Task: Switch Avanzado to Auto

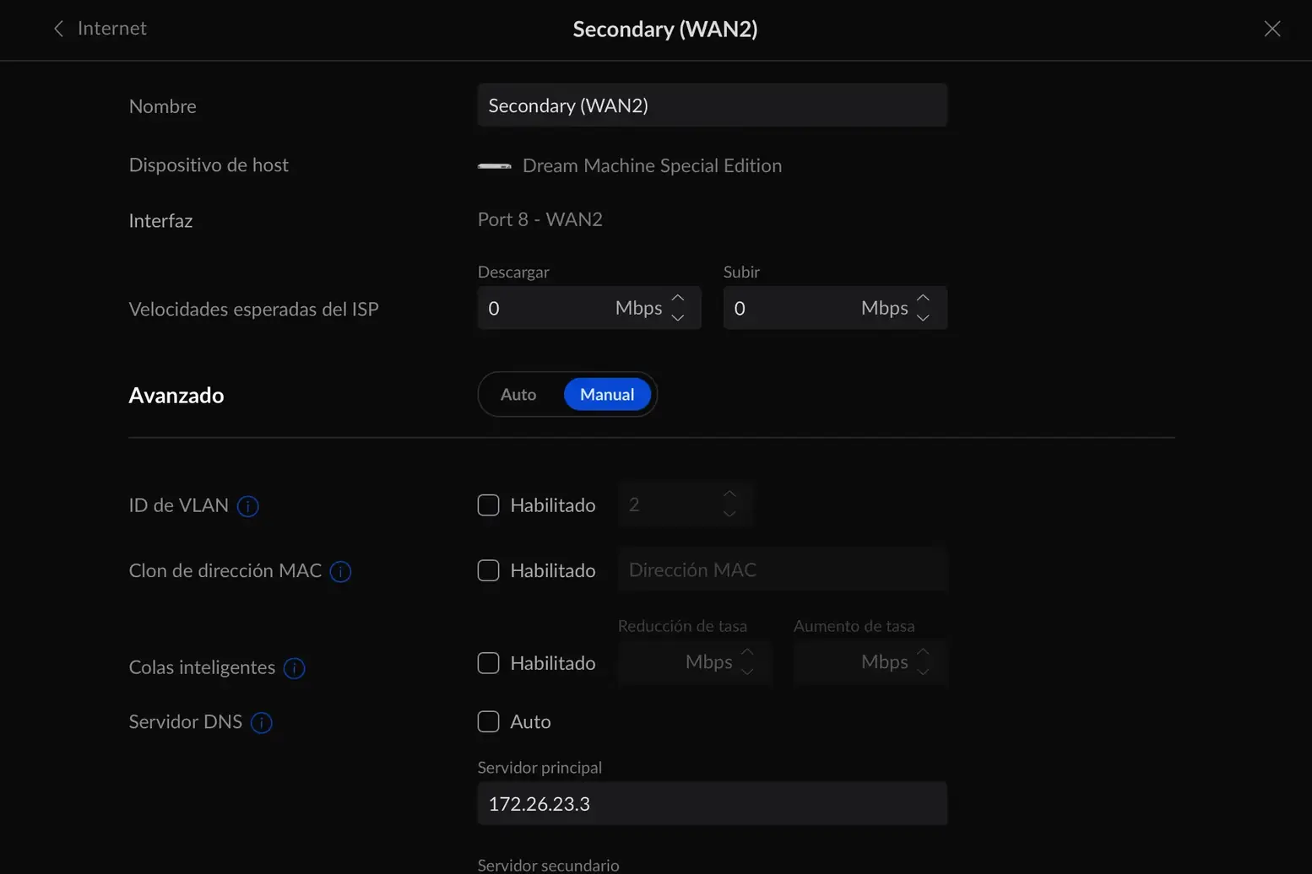Action: point(518,394)
